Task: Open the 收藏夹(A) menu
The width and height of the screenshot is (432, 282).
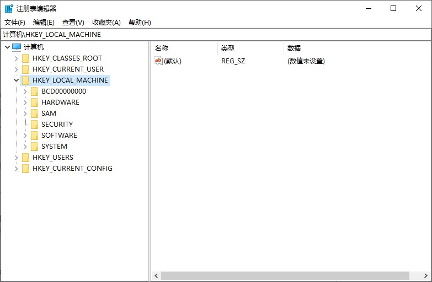Action: (106, 23)
